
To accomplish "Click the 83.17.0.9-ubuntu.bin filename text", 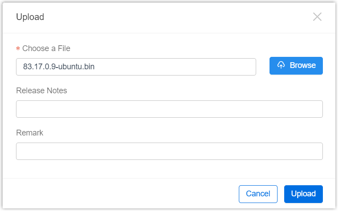I will click(59, 67).
